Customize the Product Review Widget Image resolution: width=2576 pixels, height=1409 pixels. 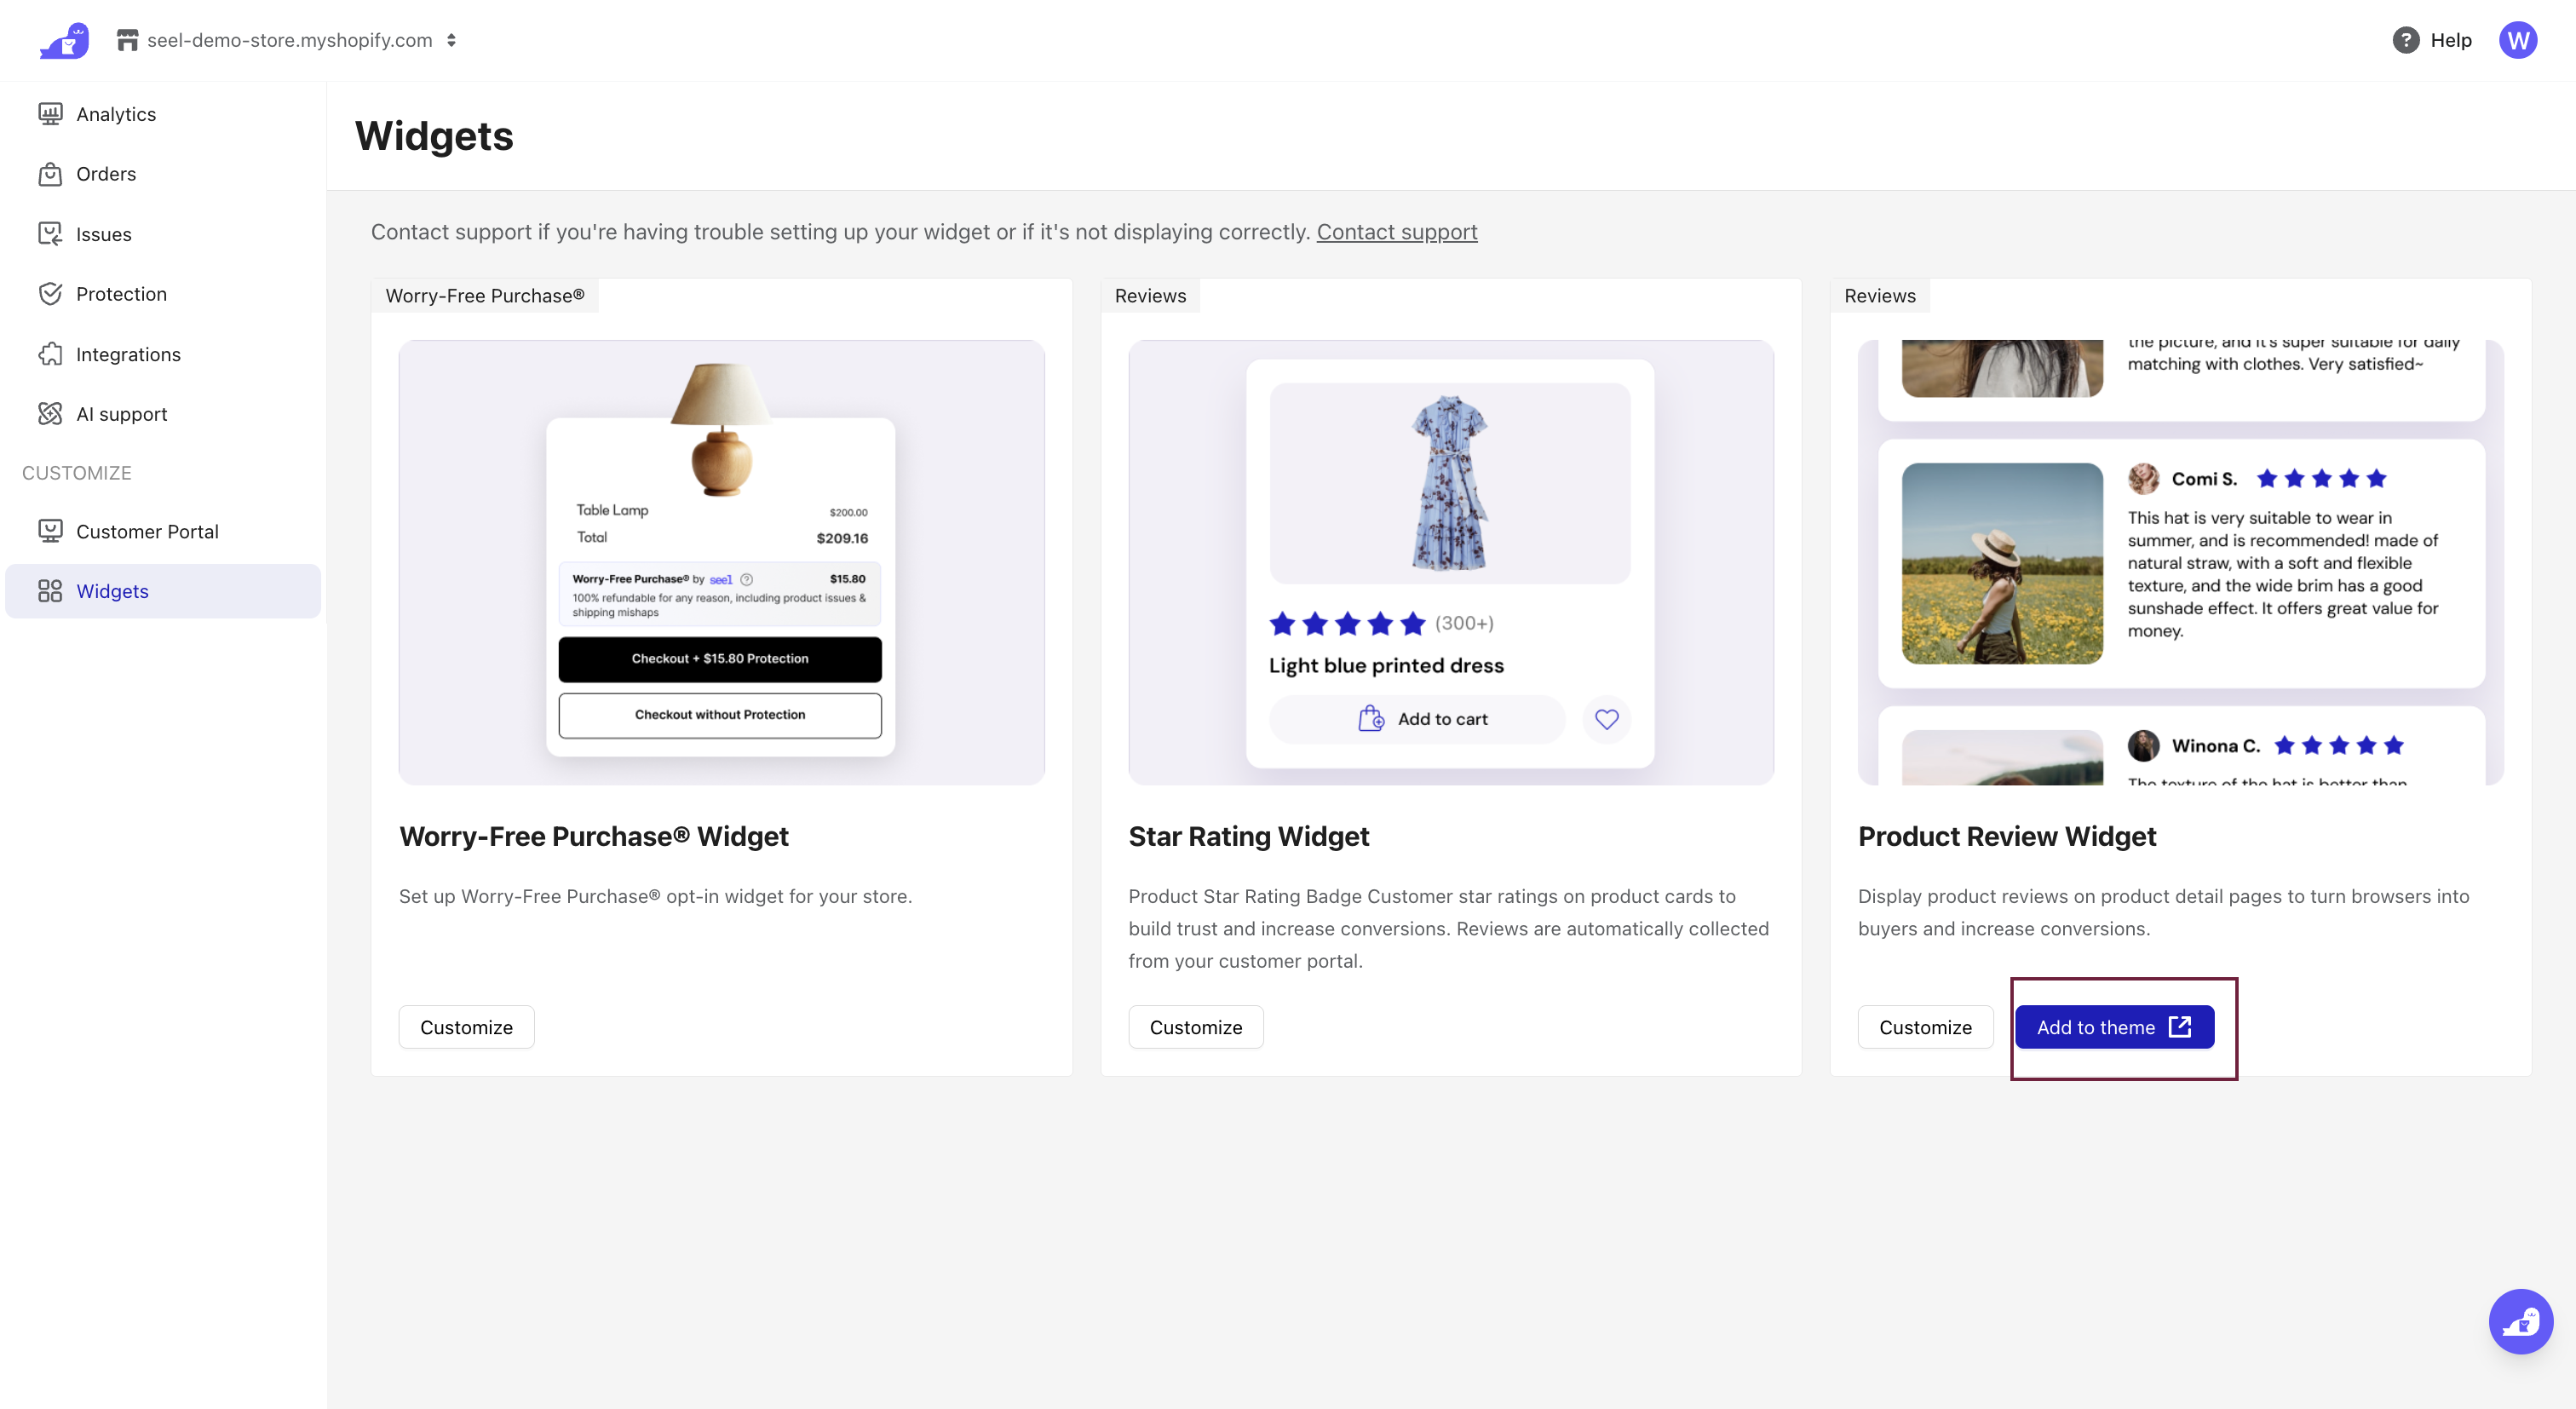pyautogui.click(x=1924, y=1027)
